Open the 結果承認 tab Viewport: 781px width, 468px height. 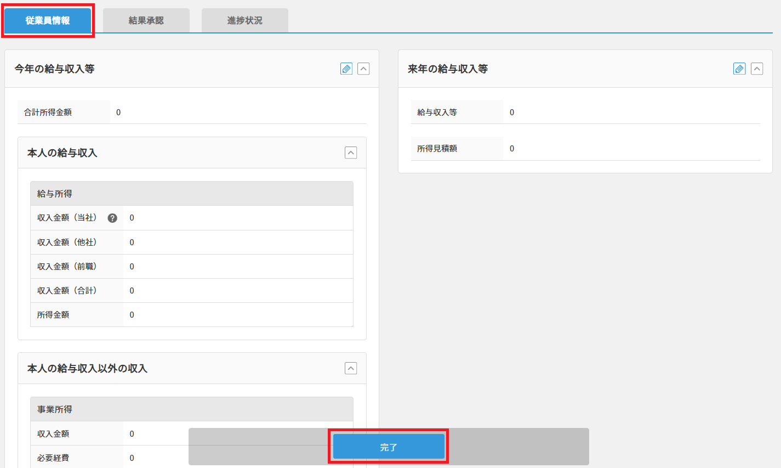tap(146, 20)
